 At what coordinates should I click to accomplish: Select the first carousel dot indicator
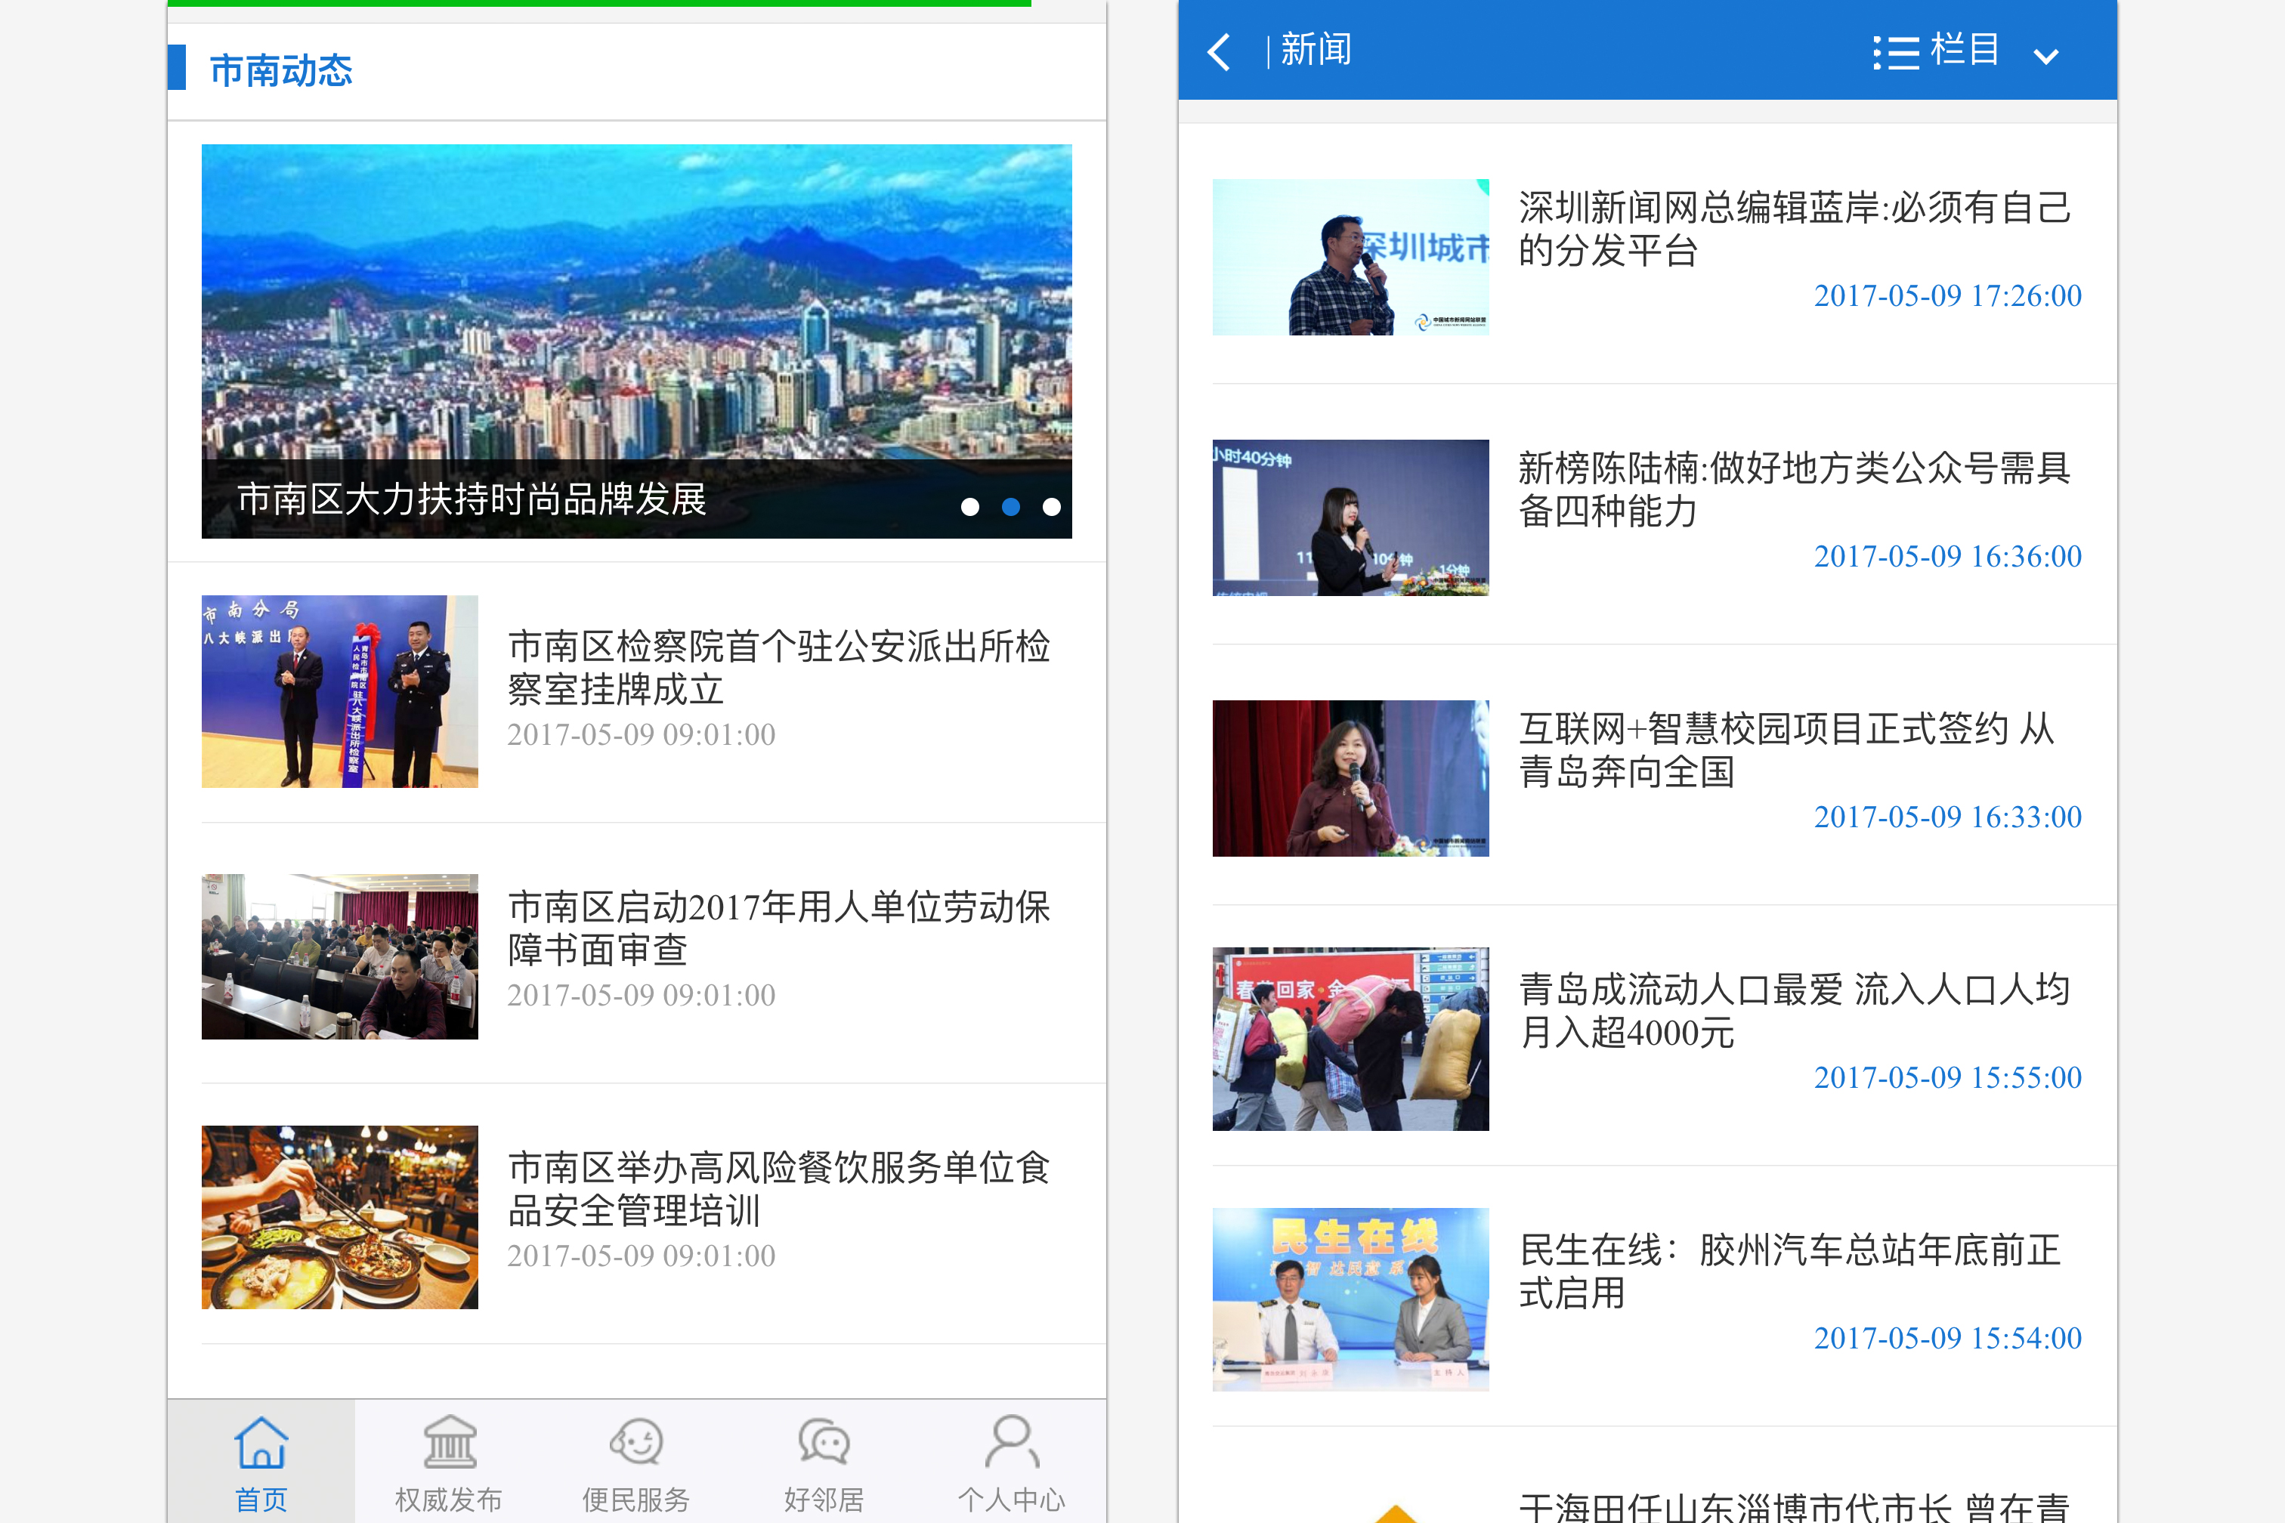(x=969, y=507)
